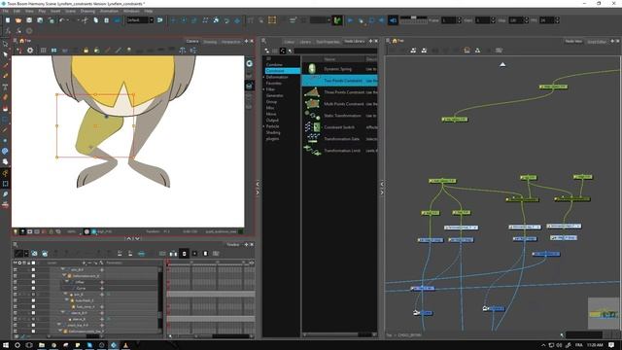This screenshot has width=622, height=350.
Task: Click the blue oval icon in Timeline toolbar
Action: tap(141, 254)
